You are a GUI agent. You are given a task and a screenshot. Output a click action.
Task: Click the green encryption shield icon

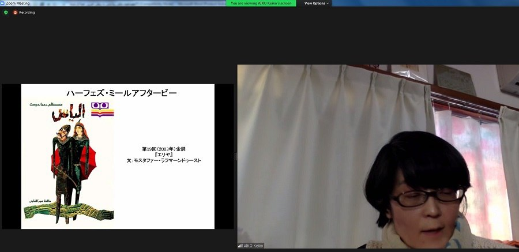pos(6,12)
